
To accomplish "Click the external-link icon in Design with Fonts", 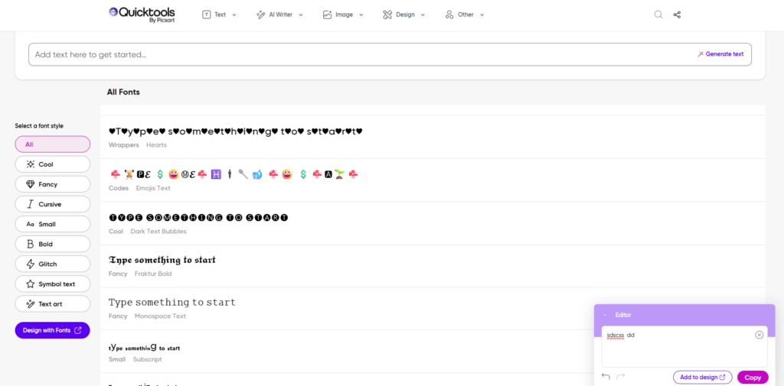I will pos(78,330).
